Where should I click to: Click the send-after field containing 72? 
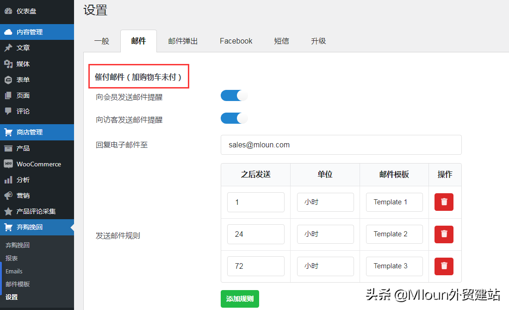(x=256, y=266)
